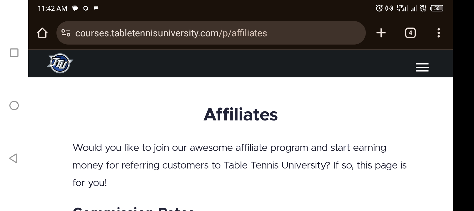This screenshot has width=474, height=211.
Task: Open a new tab with plus icon
Action: point(381,33)
